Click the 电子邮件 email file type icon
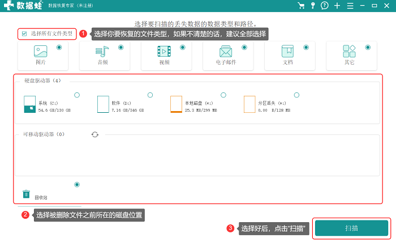 click(226, 52)
